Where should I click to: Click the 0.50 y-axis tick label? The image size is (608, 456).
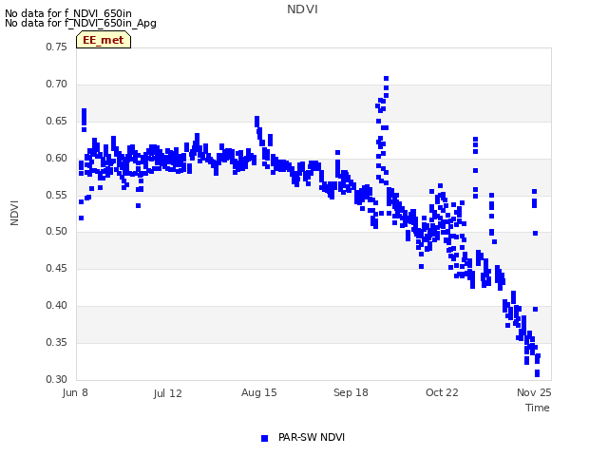pyautogui.click(x=57, y=232)
